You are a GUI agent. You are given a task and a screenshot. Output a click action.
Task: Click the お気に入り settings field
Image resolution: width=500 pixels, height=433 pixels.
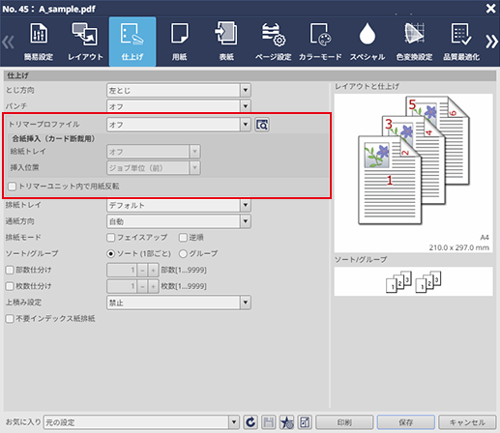pos(141,422)
